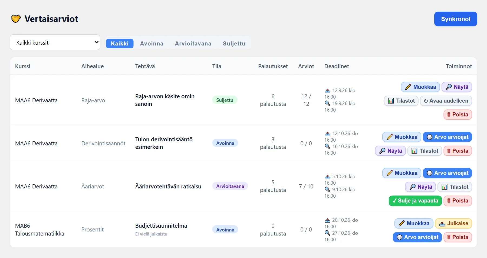Click the Ei vielä julkaistu note
The height and width of the screenshot is (258, 487).
(x=151, y=234)
